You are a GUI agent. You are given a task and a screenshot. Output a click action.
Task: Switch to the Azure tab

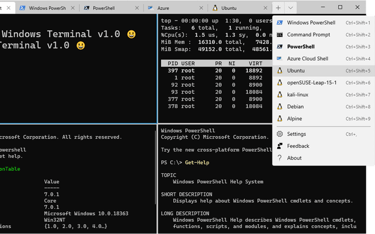coord(176,8)
